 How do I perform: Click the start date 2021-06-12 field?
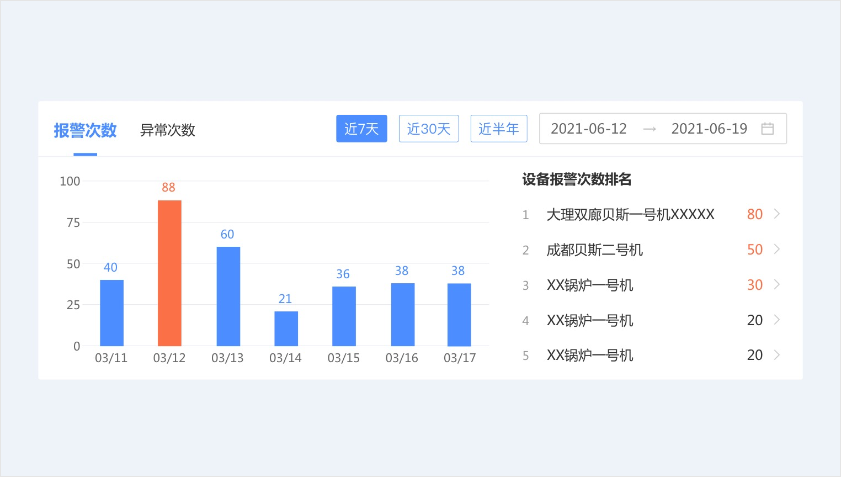[588, 129]
